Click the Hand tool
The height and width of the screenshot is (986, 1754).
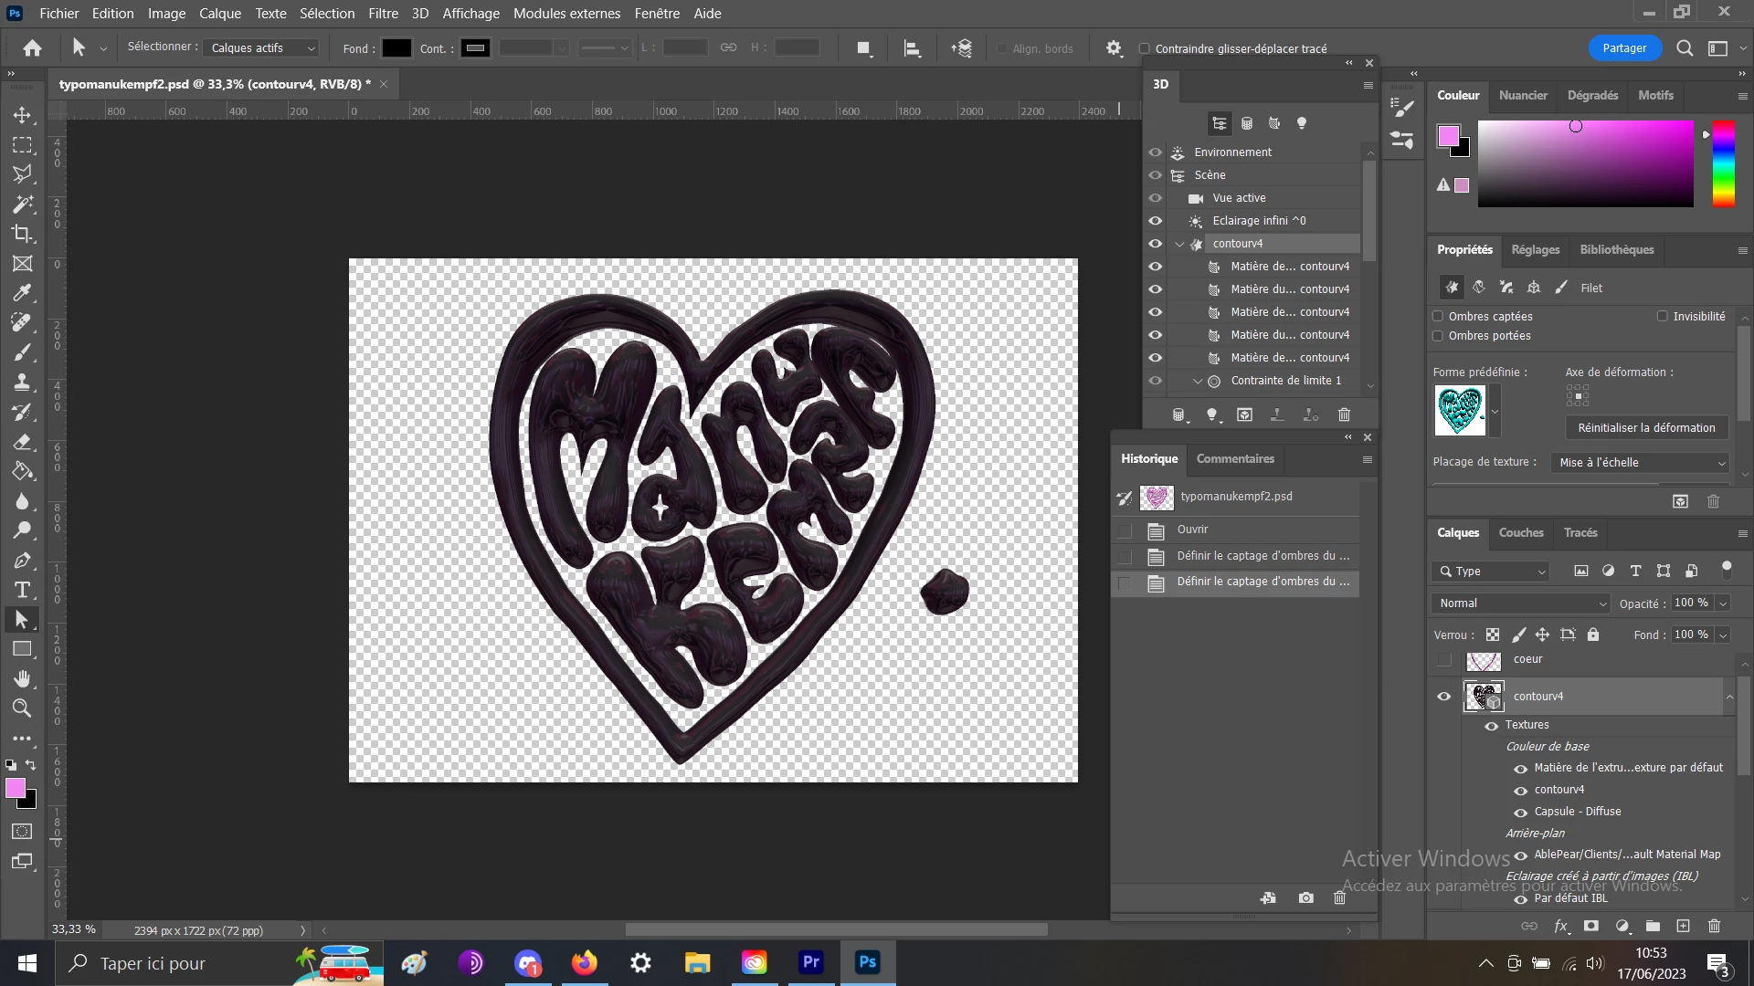pos(22,678)
